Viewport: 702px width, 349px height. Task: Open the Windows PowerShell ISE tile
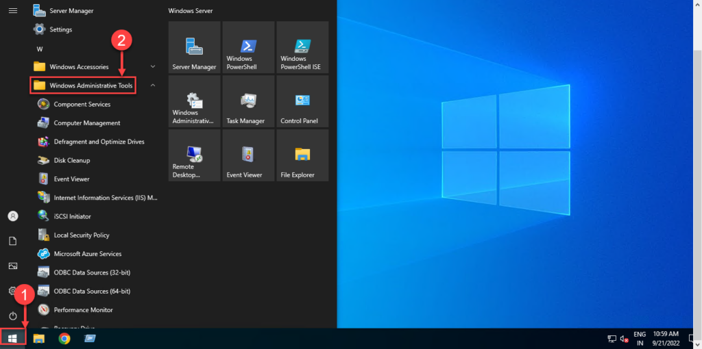(302, 47)
